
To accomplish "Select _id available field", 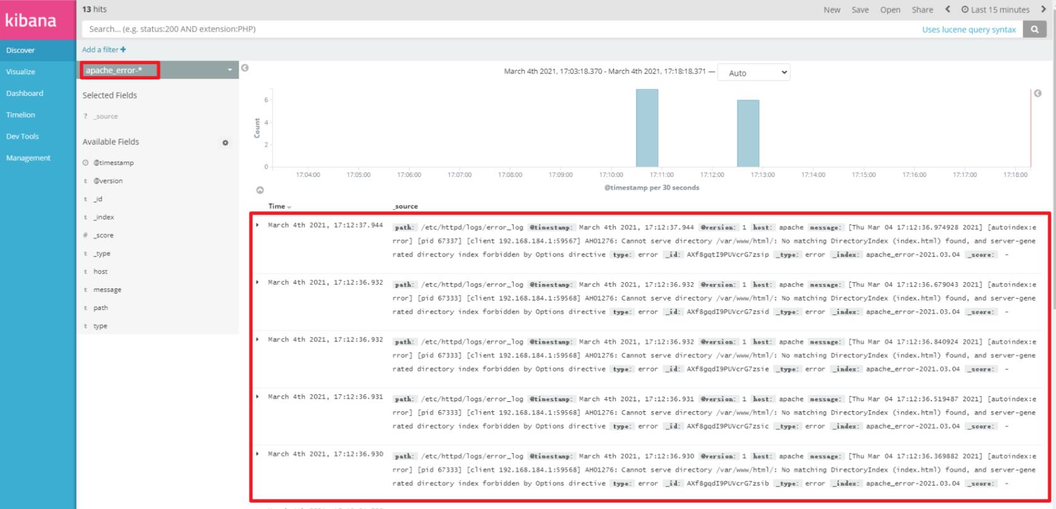I will (x=98, y=199).
